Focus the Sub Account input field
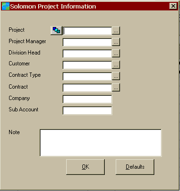The width and height of the screenshot is (180, 191). [87, 110]
